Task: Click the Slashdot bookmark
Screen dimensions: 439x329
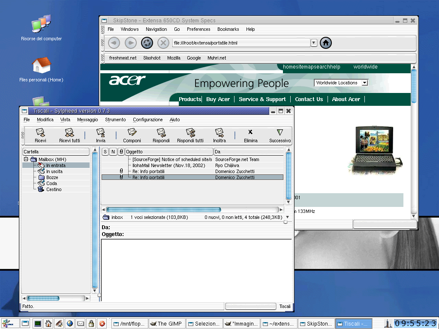Action: coord(152,58)
